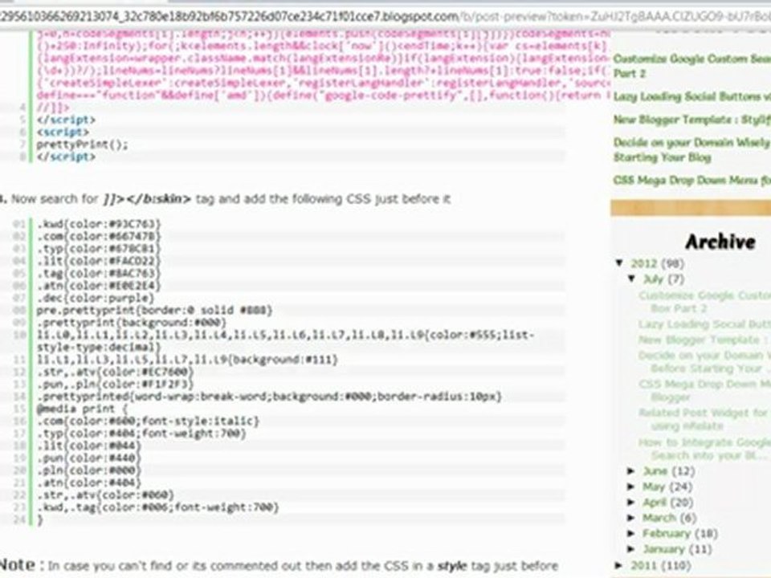
Task: Expand the 2011 (110) archive year
Action: pyautogui.click(x=619, y=565)
